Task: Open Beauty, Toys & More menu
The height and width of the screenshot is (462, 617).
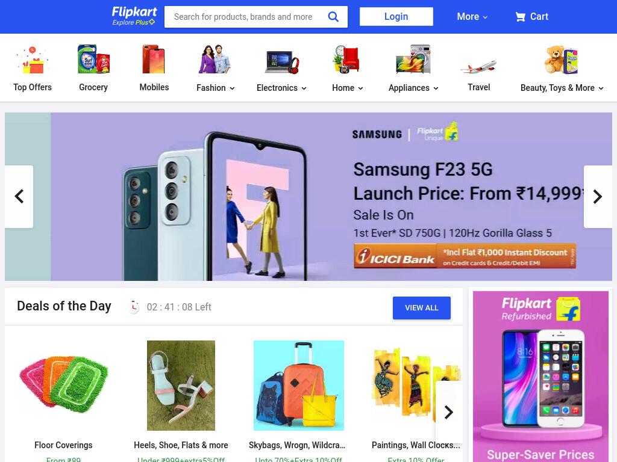Action: (x=562, y=88)
